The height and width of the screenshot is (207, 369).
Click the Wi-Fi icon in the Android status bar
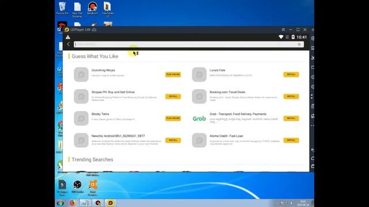[281, 37]
